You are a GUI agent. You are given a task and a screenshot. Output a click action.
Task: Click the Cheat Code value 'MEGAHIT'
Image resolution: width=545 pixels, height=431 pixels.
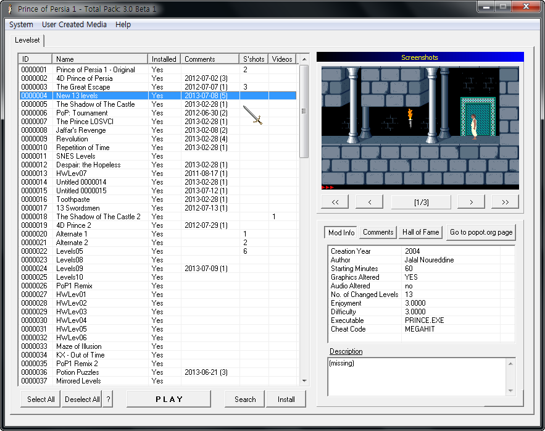[420, 329]
